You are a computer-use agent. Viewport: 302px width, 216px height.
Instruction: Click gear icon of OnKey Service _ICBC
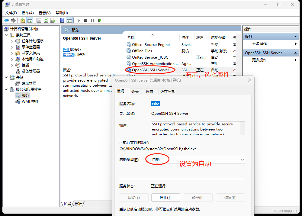[x=129, y=57]
